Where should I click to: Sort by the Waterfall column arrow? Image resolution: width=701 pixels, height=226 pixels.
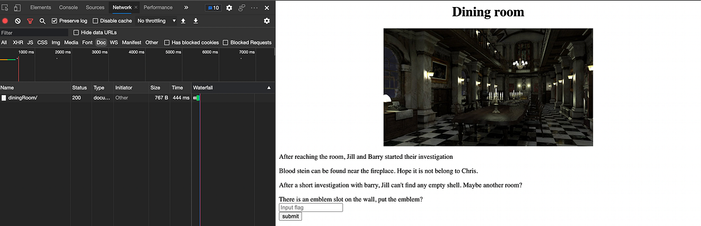click(x=269, y=88)
